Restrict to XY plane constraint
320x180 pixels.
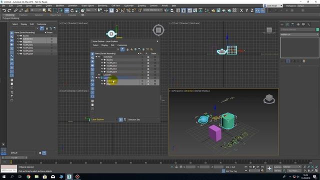click(x=257, y=10)
